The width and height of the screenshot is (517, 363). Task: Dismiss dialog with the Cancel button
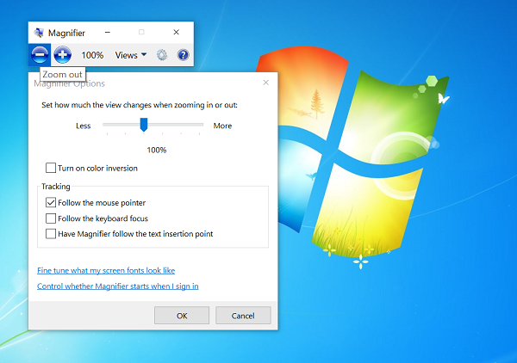[x=243, y=316]
